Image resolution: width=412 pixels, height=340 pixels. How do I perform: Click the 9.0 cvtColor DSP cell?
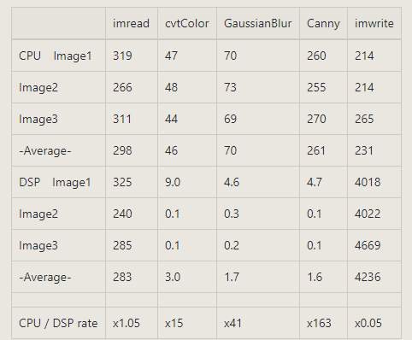tap(173, 182)
